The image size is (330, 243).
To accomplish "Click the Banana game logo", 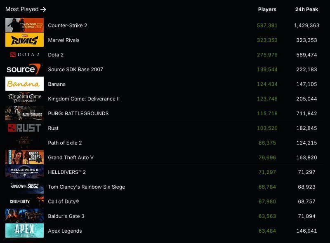I will click(24, 84).
